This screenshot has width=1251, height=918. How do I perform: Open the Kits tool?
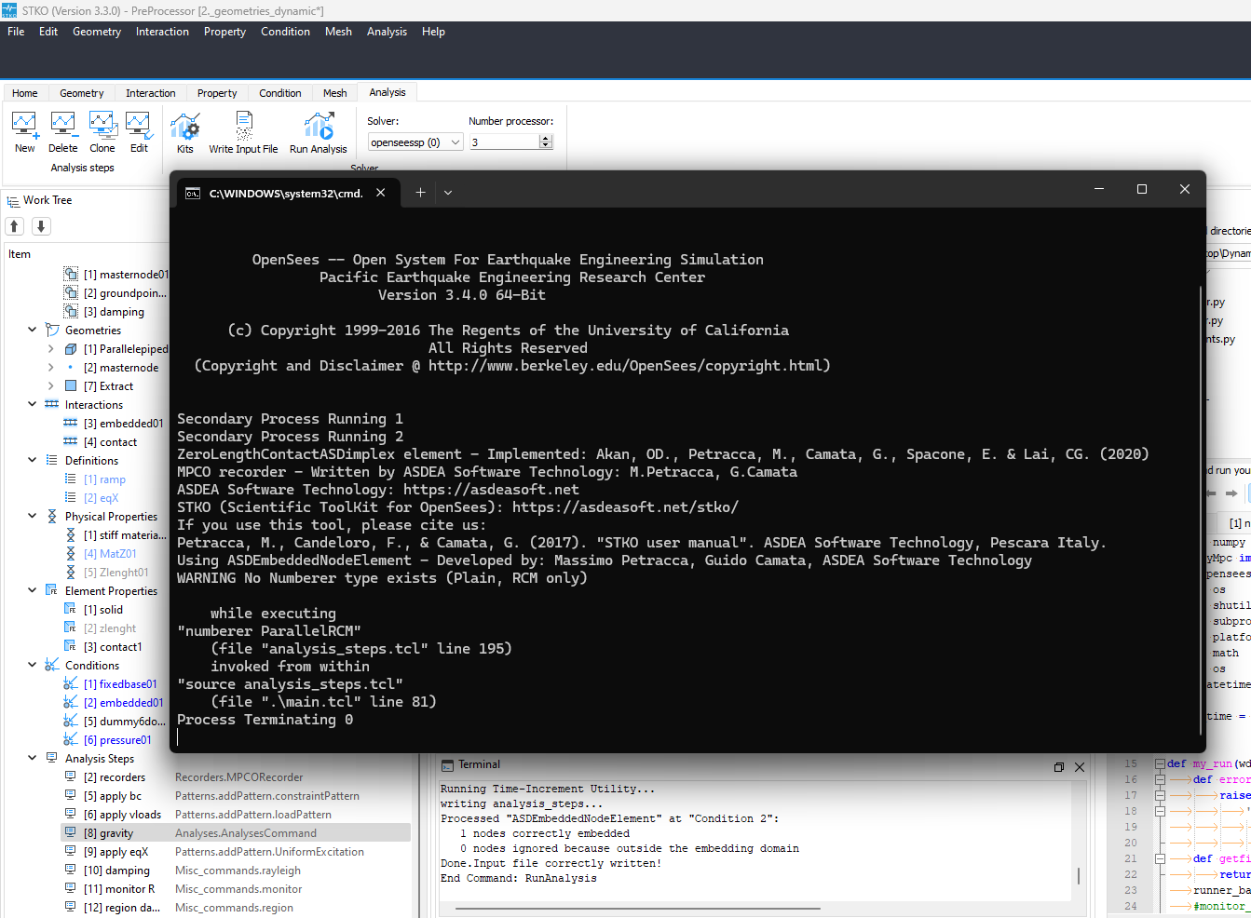[185, 133]
